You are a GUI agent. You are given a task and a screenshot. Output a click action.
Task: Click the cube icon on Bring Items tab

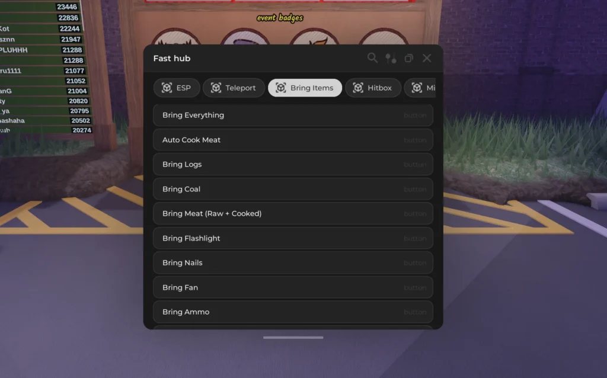point(281,88)
